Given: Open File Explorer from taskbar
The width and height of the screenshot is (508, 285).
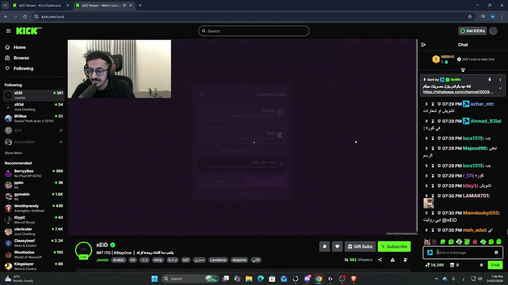Looking at the screenshot, I should click(x=249, y=279).
